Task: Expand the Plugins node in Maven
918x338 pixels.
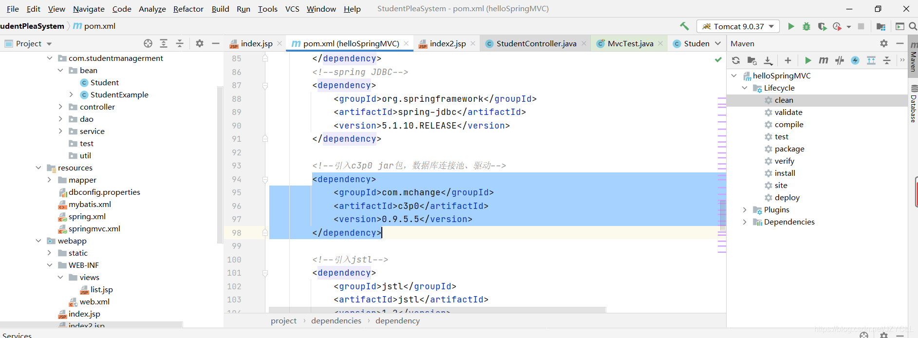Action: click(745, 209)
